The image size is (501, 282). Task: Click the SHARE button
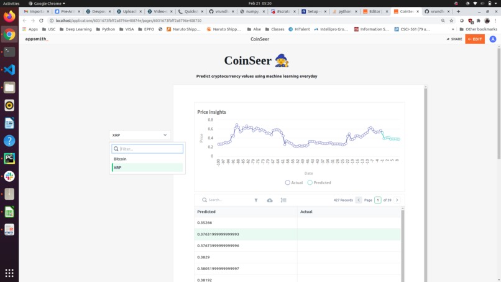[454, 39]
